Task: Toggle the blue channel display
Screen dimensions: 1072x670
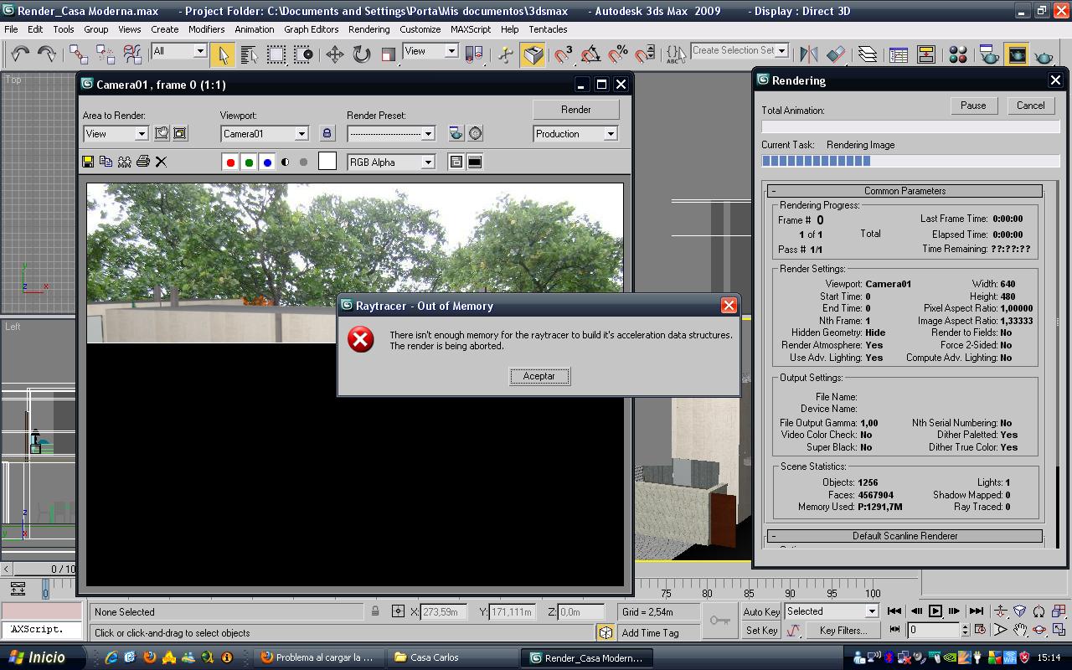Action: (267, 162)
